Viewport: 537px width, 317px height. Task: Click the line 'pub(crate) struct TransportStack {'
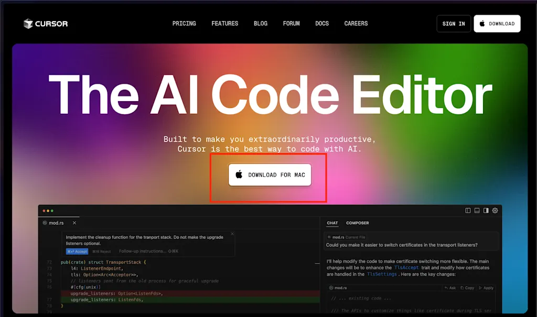pos(103,262)
